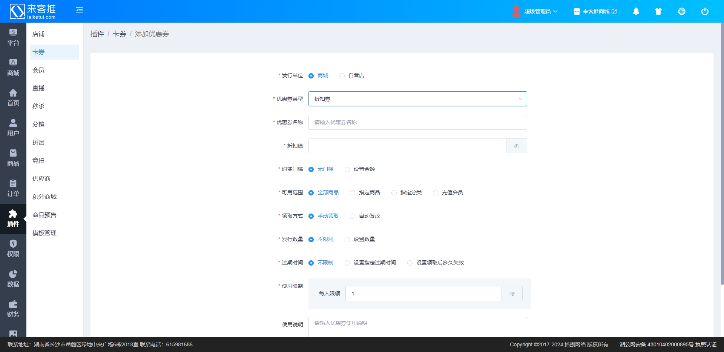This screenshot has width=724, height=352.
Task: Open the globe language icon
Action: (681, 11)
